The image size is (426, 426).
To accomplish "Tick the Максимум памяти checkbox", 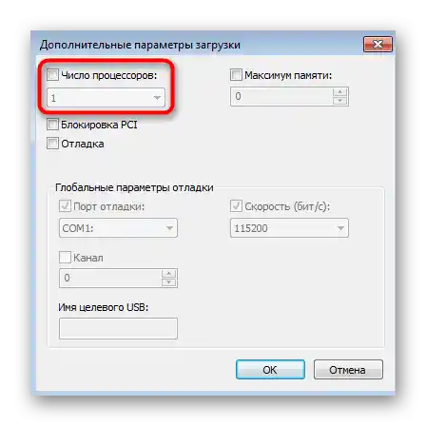I will [x=236, y=75].
